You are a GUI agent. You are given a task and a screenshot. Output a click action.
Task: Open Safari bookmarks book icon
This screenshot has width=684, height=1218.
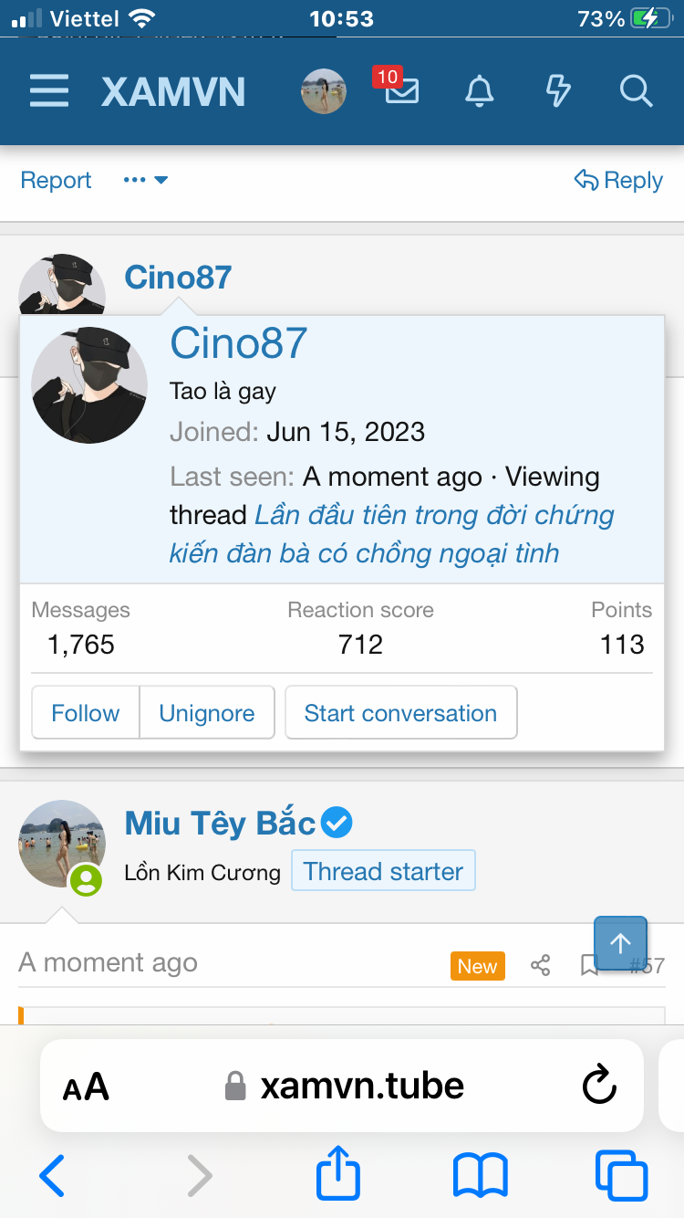(480, 1174)
